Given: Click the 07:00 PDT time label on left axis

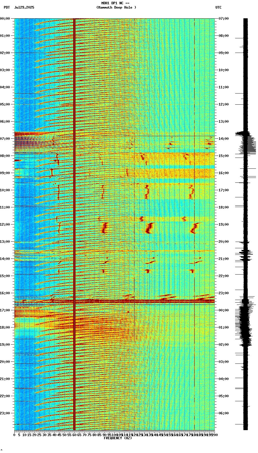Looking at the screenshot, I should [x=5, y=139].
